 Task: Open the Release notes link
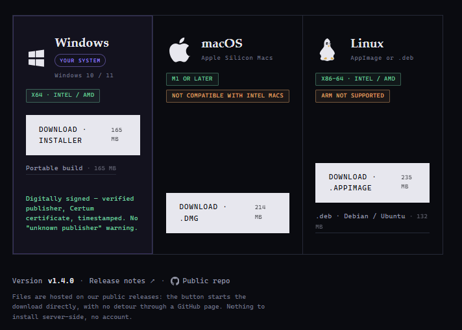tap(122, 281)
